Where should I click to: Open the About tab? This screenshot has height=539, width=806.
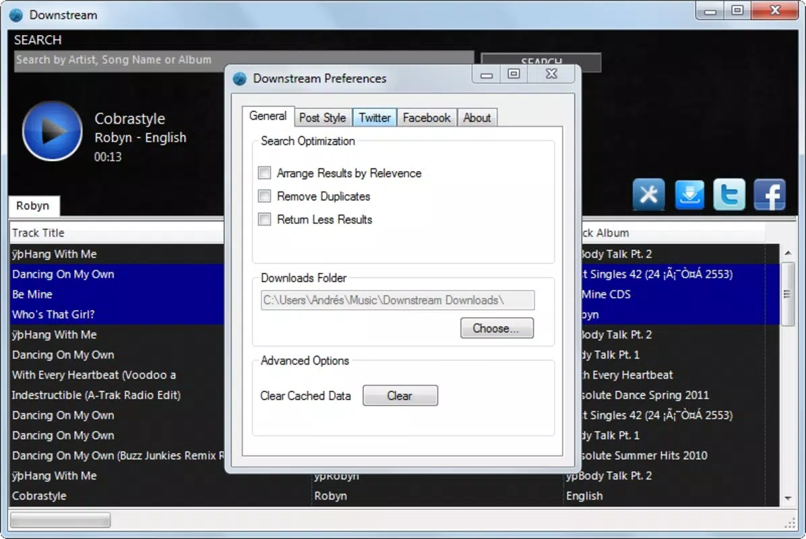click(x=477, y=118)
